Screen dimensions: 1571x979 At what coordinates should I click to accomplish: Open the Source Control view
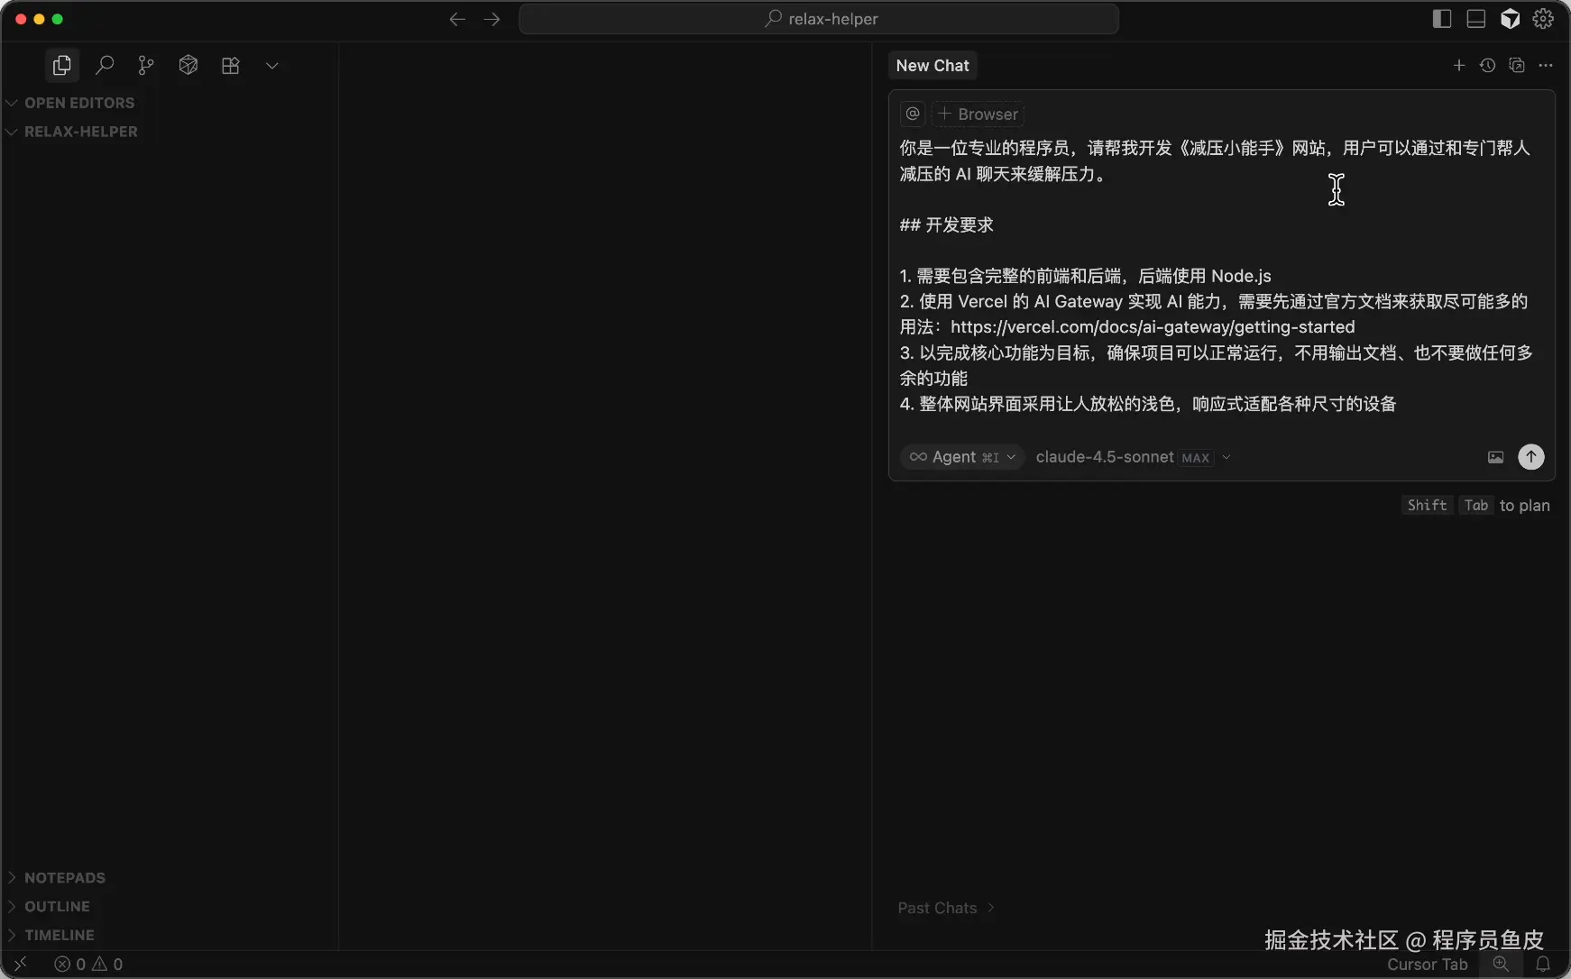pos(146,66)
